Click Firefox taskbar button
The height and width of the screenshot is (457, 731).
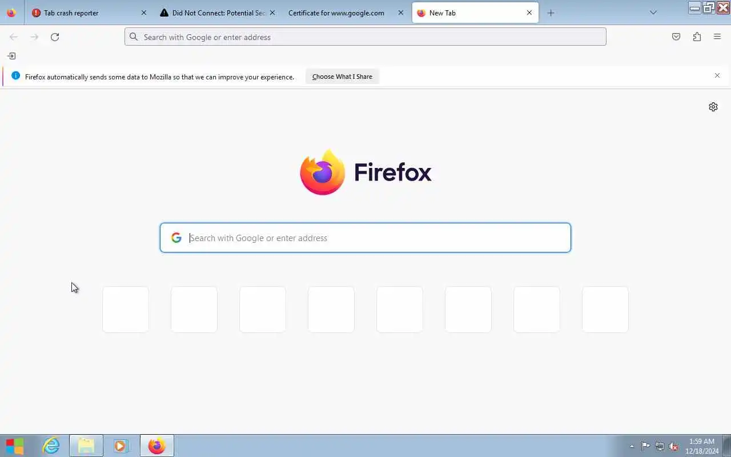(x=156, y=446)
